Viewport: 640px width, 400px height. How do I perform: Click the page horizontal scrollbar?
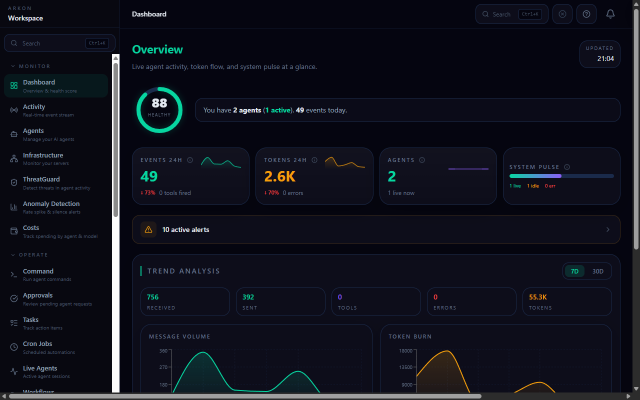(x=245, y=396)
